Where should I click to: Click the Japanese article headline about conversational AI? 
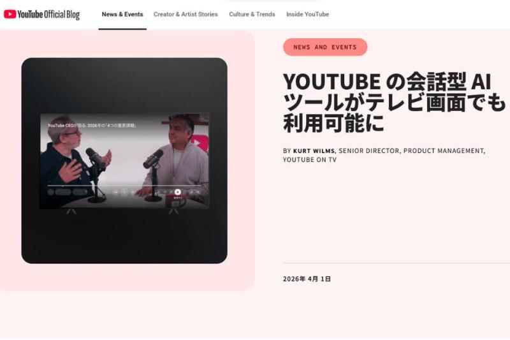394,102
